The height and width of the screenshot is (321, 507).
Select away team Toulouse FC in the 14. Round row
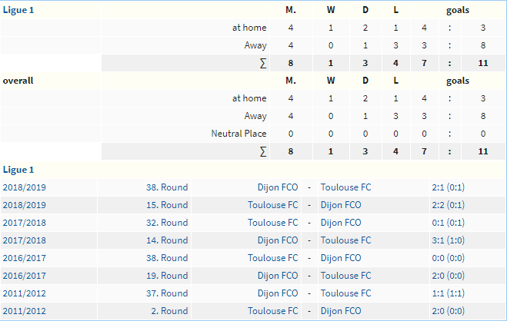pos(345,240)
